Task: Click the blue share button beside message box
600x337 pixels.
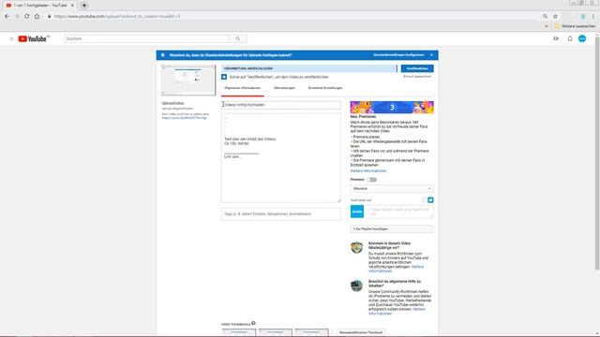Action: tap(357, 212)
